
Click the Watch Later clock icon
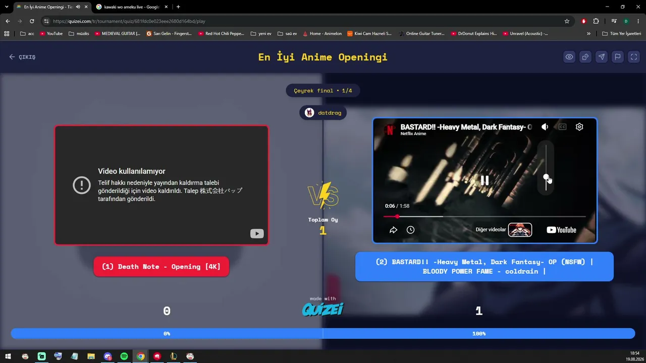pos(411,230)
